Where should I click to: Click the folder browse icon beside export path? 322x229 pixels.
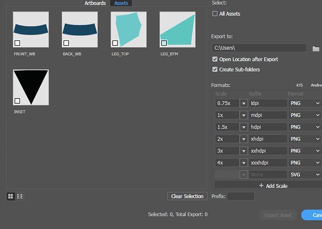[316, 49]
